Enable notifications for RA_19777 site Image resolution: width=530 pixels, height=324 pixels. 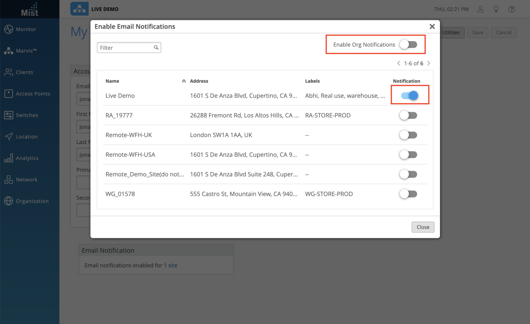pos(409,115)
